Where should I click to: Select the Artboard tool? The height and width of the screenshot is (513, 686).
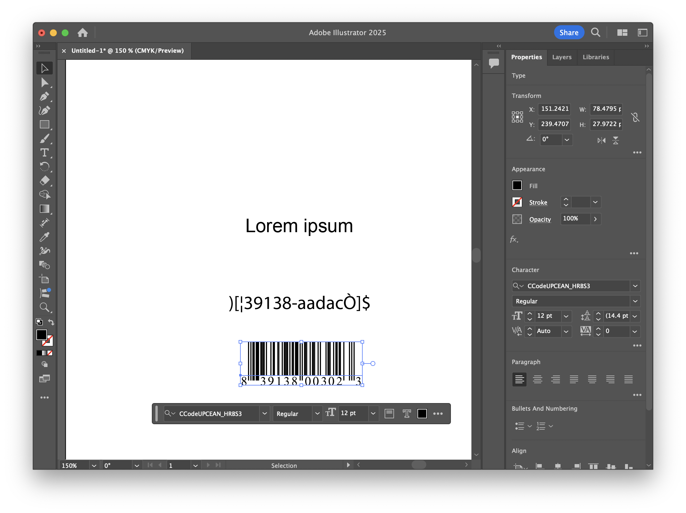point(44,279)
